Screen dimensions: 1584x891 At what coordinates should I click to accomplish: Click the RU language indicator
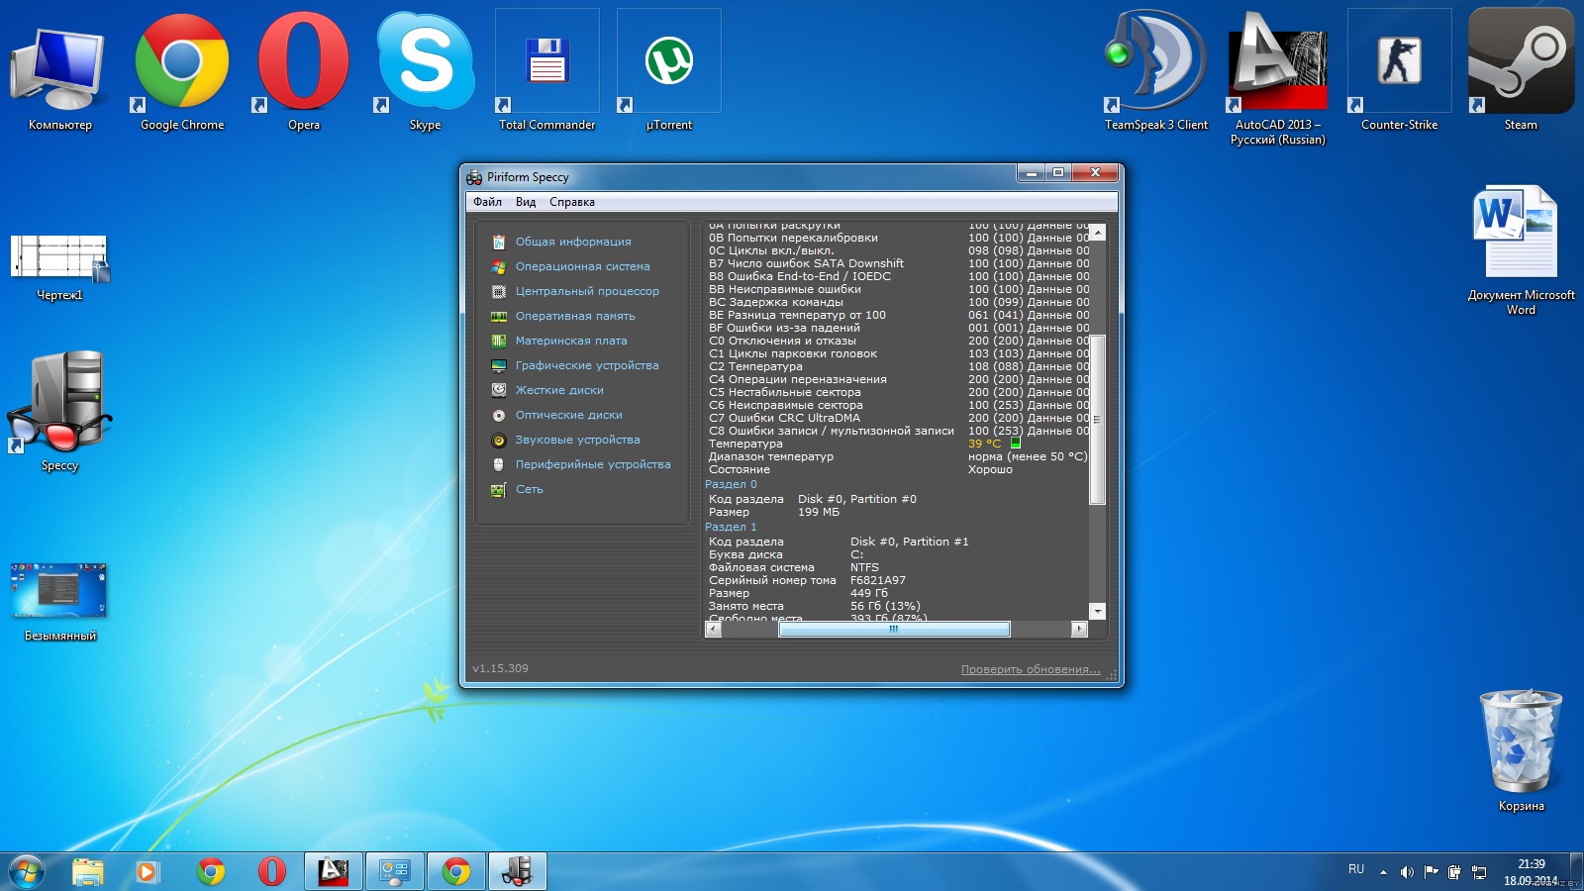(1356, 869)
